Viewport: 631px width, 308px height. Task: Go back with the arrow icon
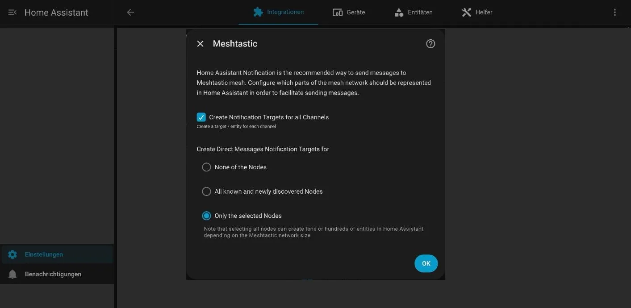coord(130,12)
